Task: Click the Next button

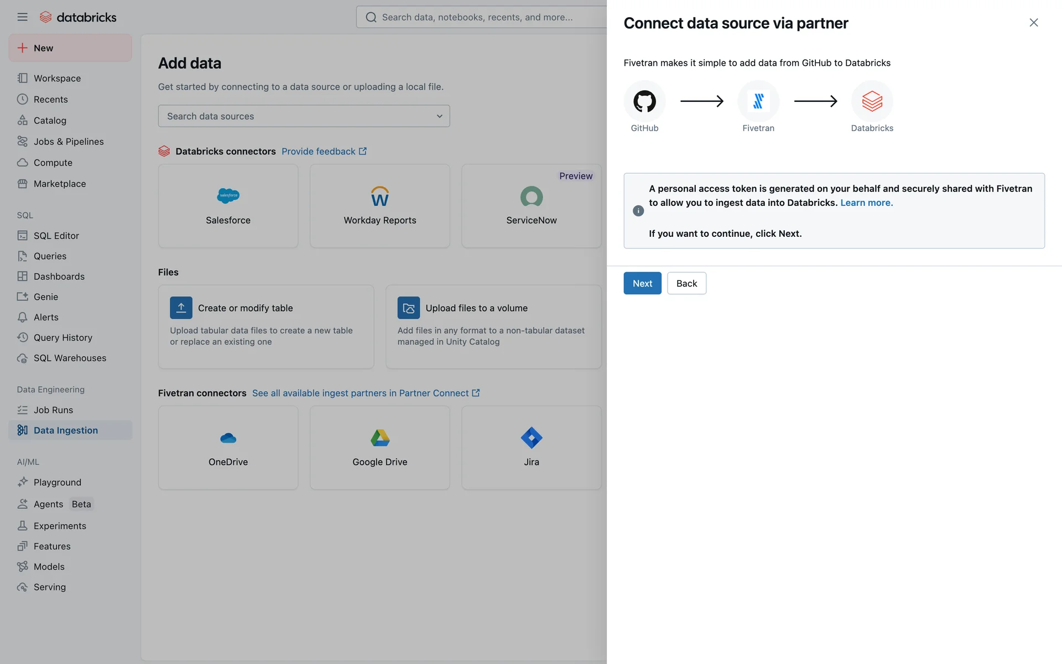Action: [642, 283]
